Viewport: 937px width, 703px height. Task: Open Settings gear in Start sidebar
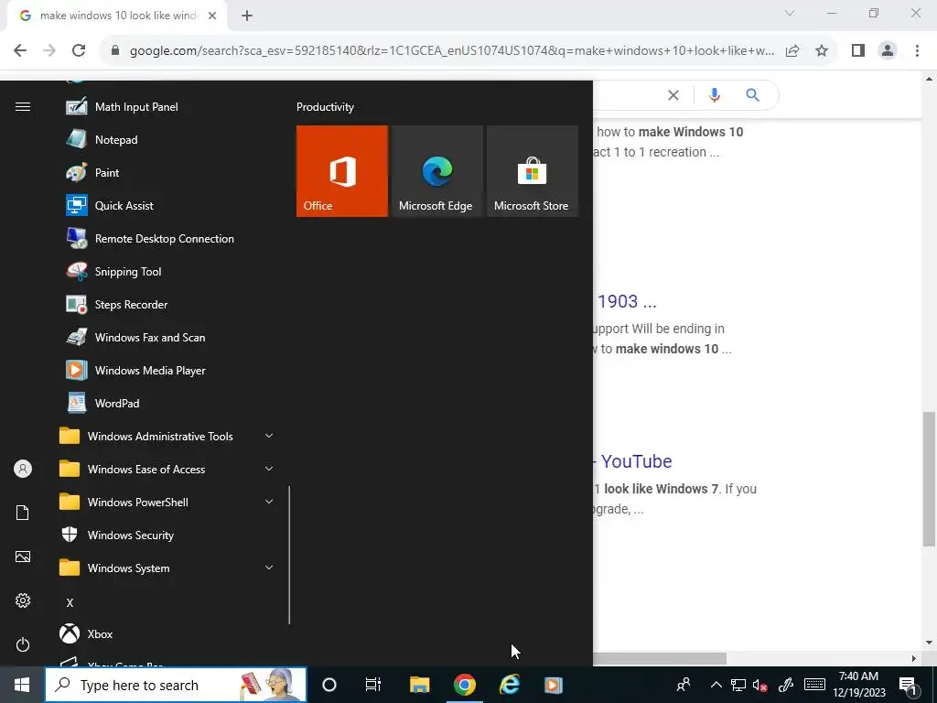pyautogui.click(x=23, y=600)
